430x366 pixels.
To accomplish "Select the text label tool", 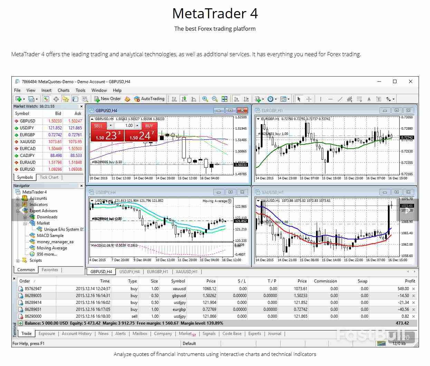I will click(x=379, y=99).
